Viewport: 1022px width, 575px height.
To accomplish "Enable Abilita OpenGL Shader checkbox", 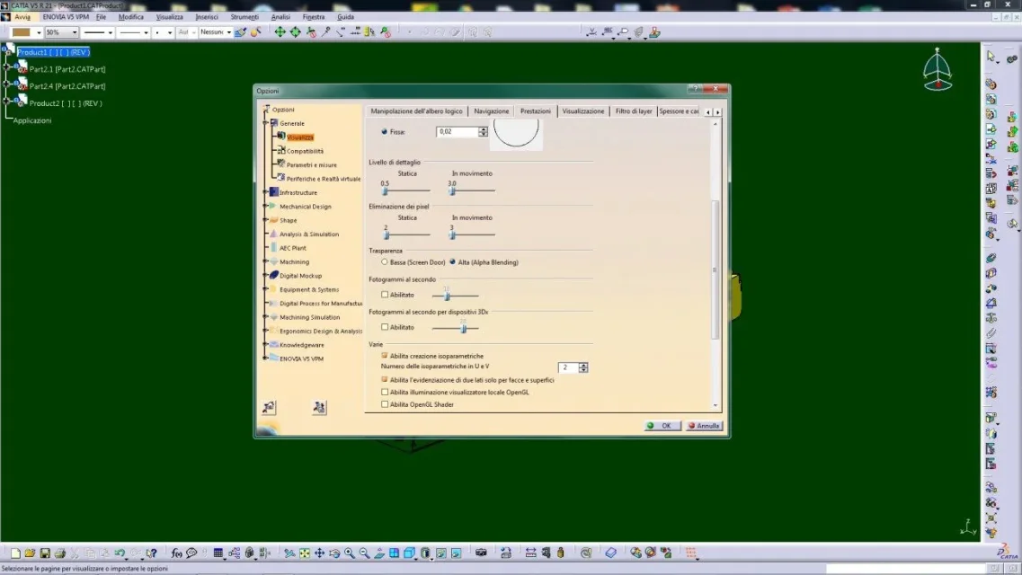I will (385, 404).
